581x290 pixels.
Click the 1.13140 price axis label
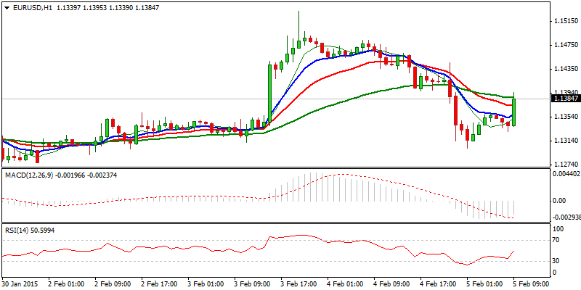(x=566, y=141)
